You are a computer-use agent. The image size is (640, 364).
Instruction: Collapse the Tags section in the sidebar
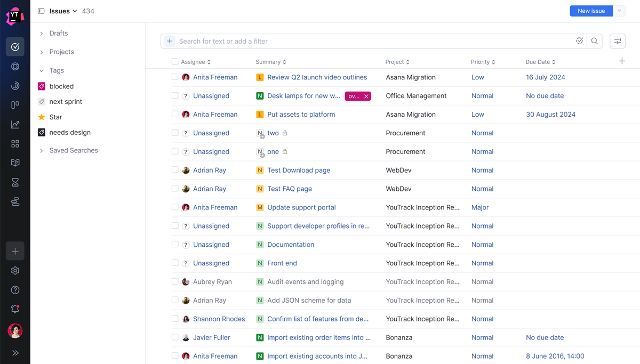[x=41, y=70]
